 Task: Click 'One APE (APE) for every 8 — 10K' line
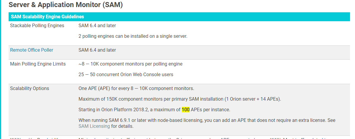coord(136,89)
